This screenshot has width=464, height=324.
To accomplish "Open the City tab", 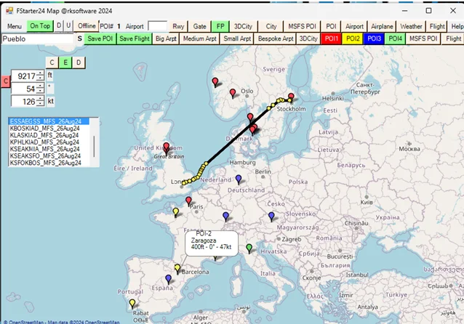I will coord(271,26).
